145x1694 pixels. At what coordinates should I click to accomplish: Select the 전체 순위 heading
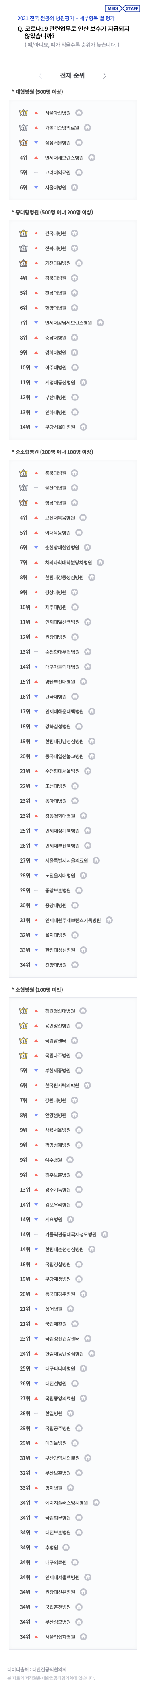point(72,76)
